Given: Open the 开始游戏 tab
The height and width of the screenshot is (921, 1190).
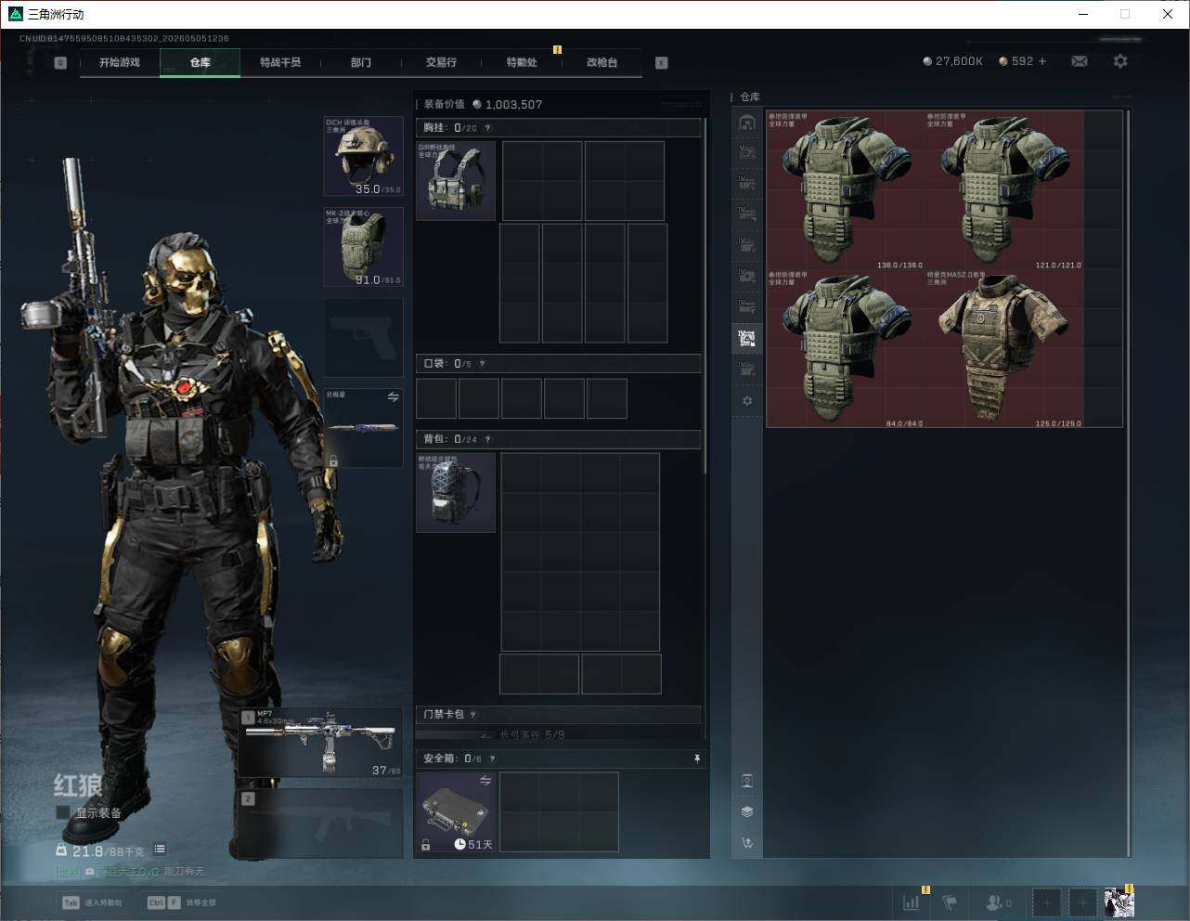Looking at the screenshot, I should 120,62.
